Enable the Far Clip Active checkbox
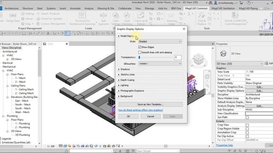Screen dimensions: 273x153 (247, 136)
